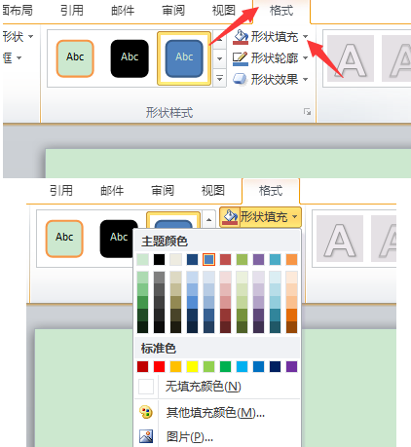Pick orange-yellow standard color swatch
The height and width of the screenshot is (447, 411).
pyautogui.click(x=175, y=367)
